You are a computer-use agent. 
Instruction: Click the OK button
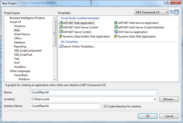coord(148,116)
